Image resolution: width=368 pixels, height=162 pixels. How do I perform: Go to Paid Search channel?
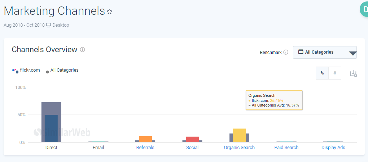tap(286, 147)
